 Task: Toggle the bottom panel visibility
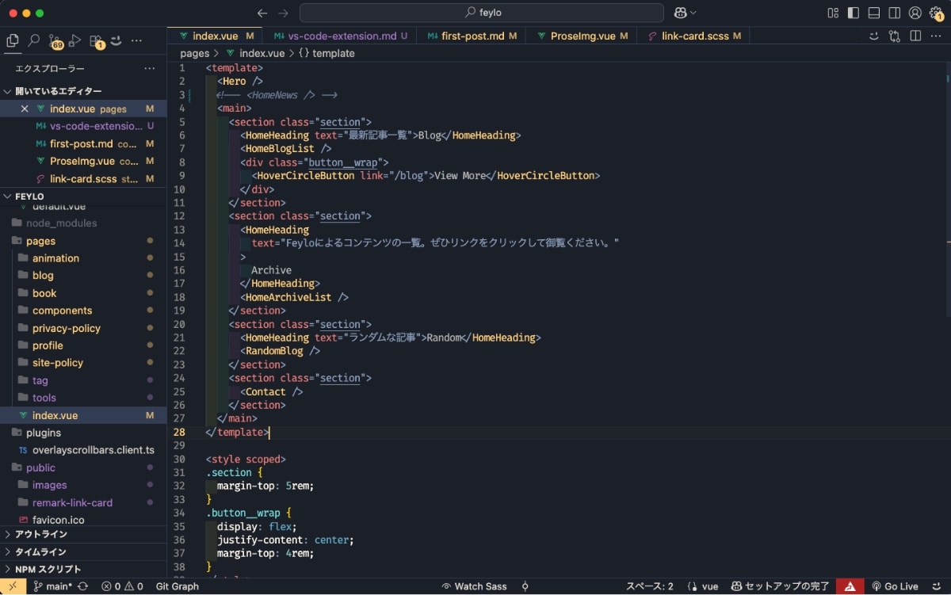coord(874,13)
